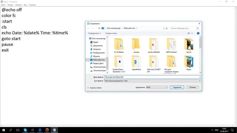Open the Всё для создания сборки folder
Screen dimensions: 237x133
[171, 64]
